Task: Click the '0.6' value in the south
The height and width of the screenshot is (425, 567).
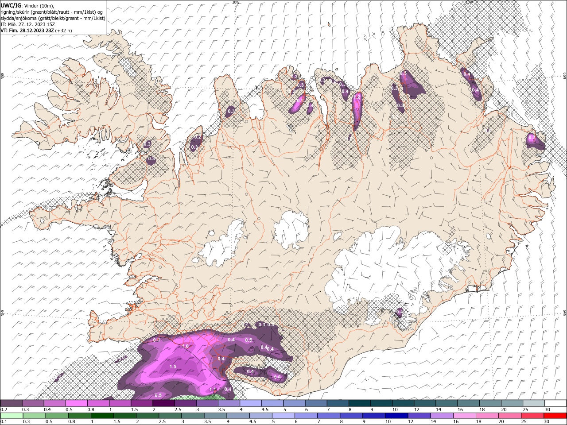Action: 277,378
